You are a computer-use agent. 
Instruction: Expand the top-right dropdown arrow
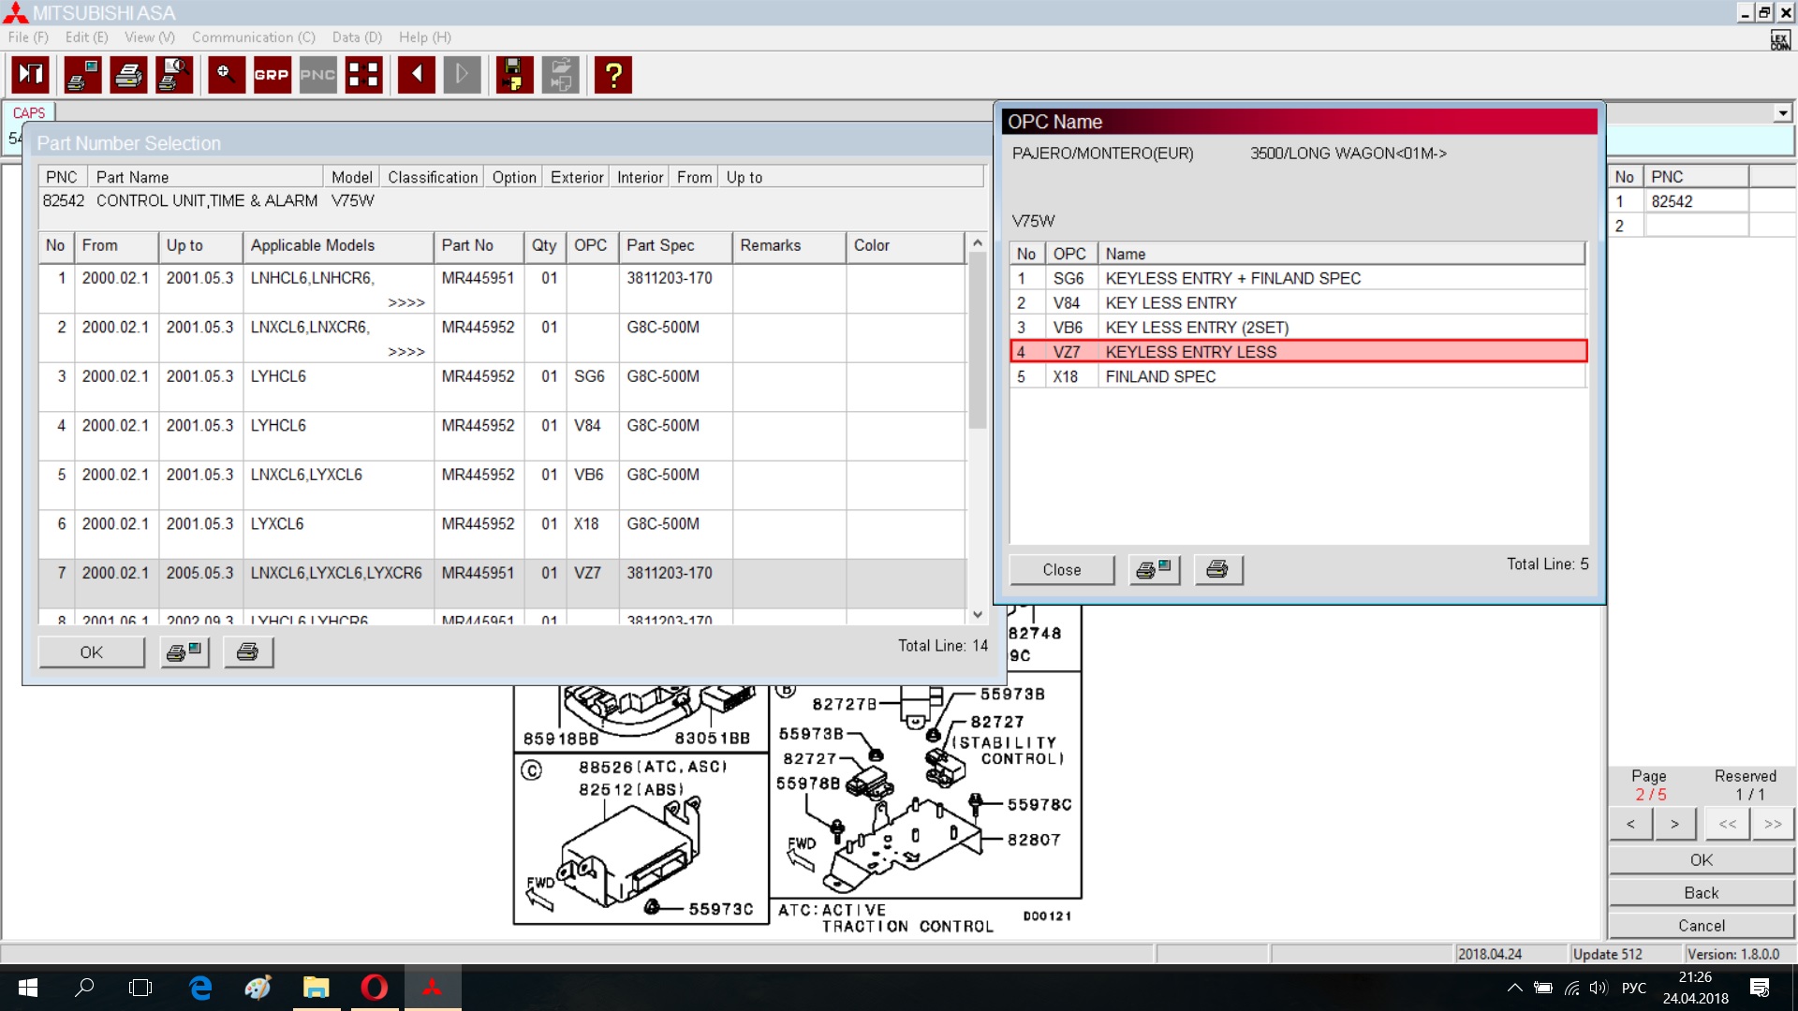point(1782,113)
